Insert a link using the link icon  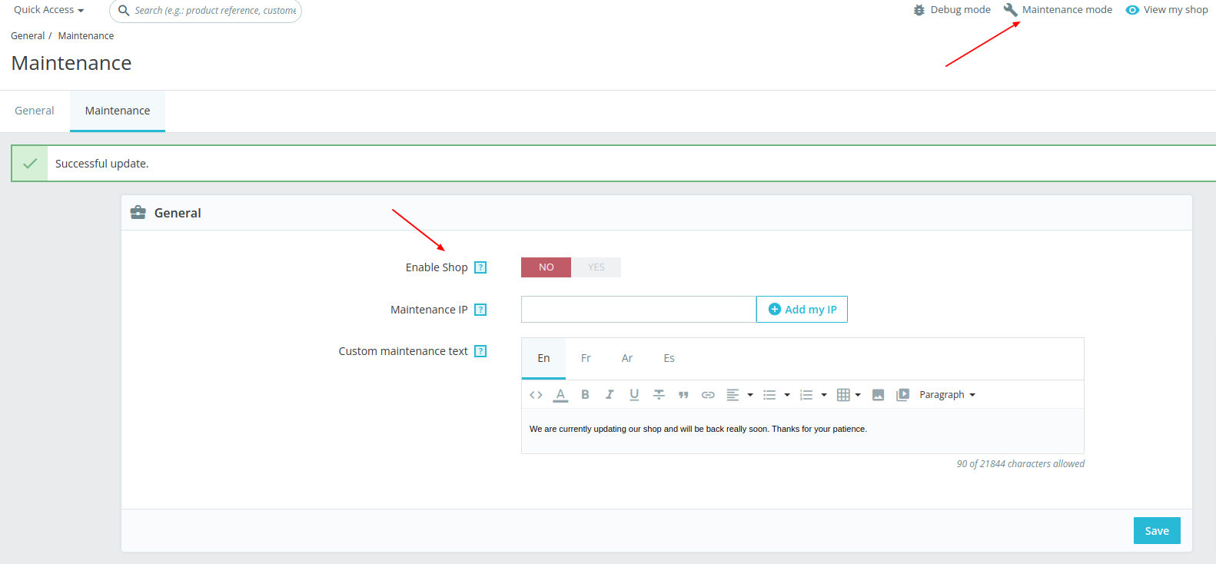coord(708,395)
